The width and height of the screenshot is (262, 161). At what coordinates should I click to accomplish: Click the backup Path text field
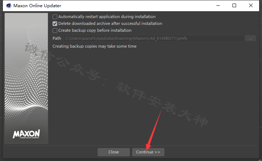tap(154, 38)
